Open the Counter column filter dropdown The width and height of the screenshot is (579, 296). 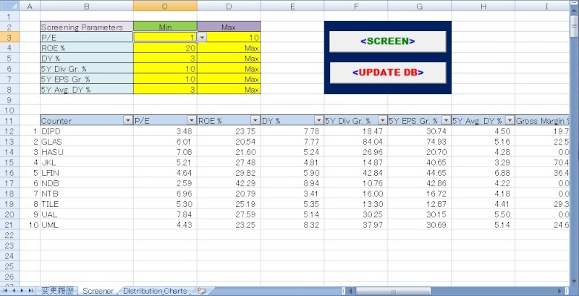click(128, 121)
